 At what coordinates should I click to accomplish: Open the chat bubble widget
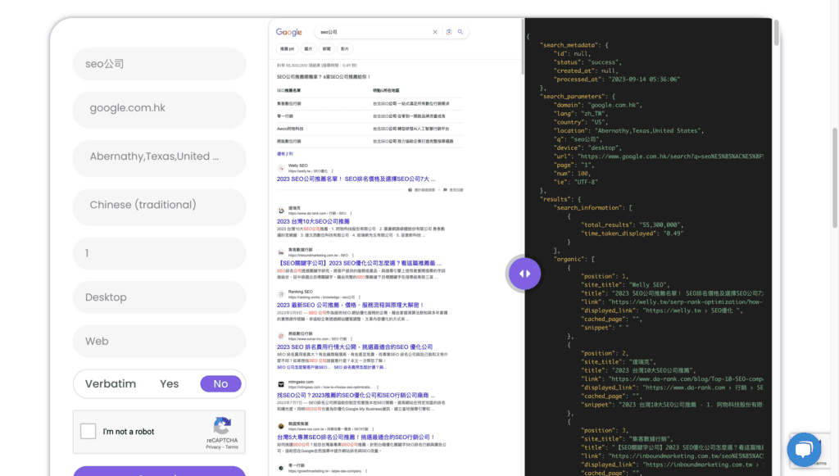point(804,449)
